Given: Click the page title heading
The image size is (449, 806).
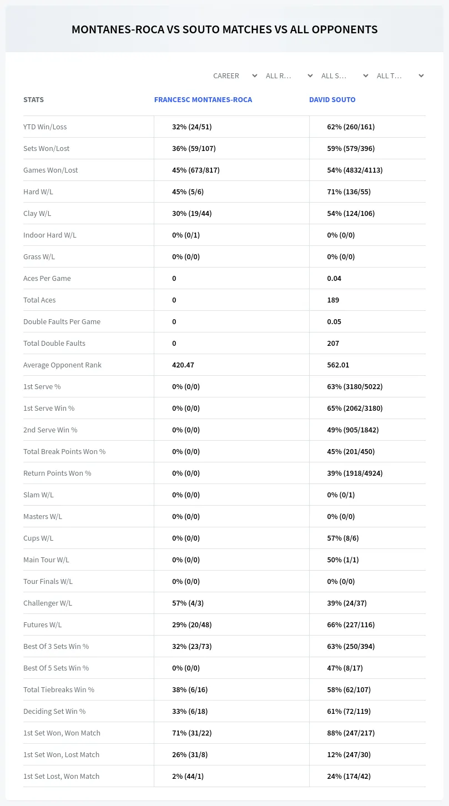Looking at the screenshot, I should click(225, 29).
